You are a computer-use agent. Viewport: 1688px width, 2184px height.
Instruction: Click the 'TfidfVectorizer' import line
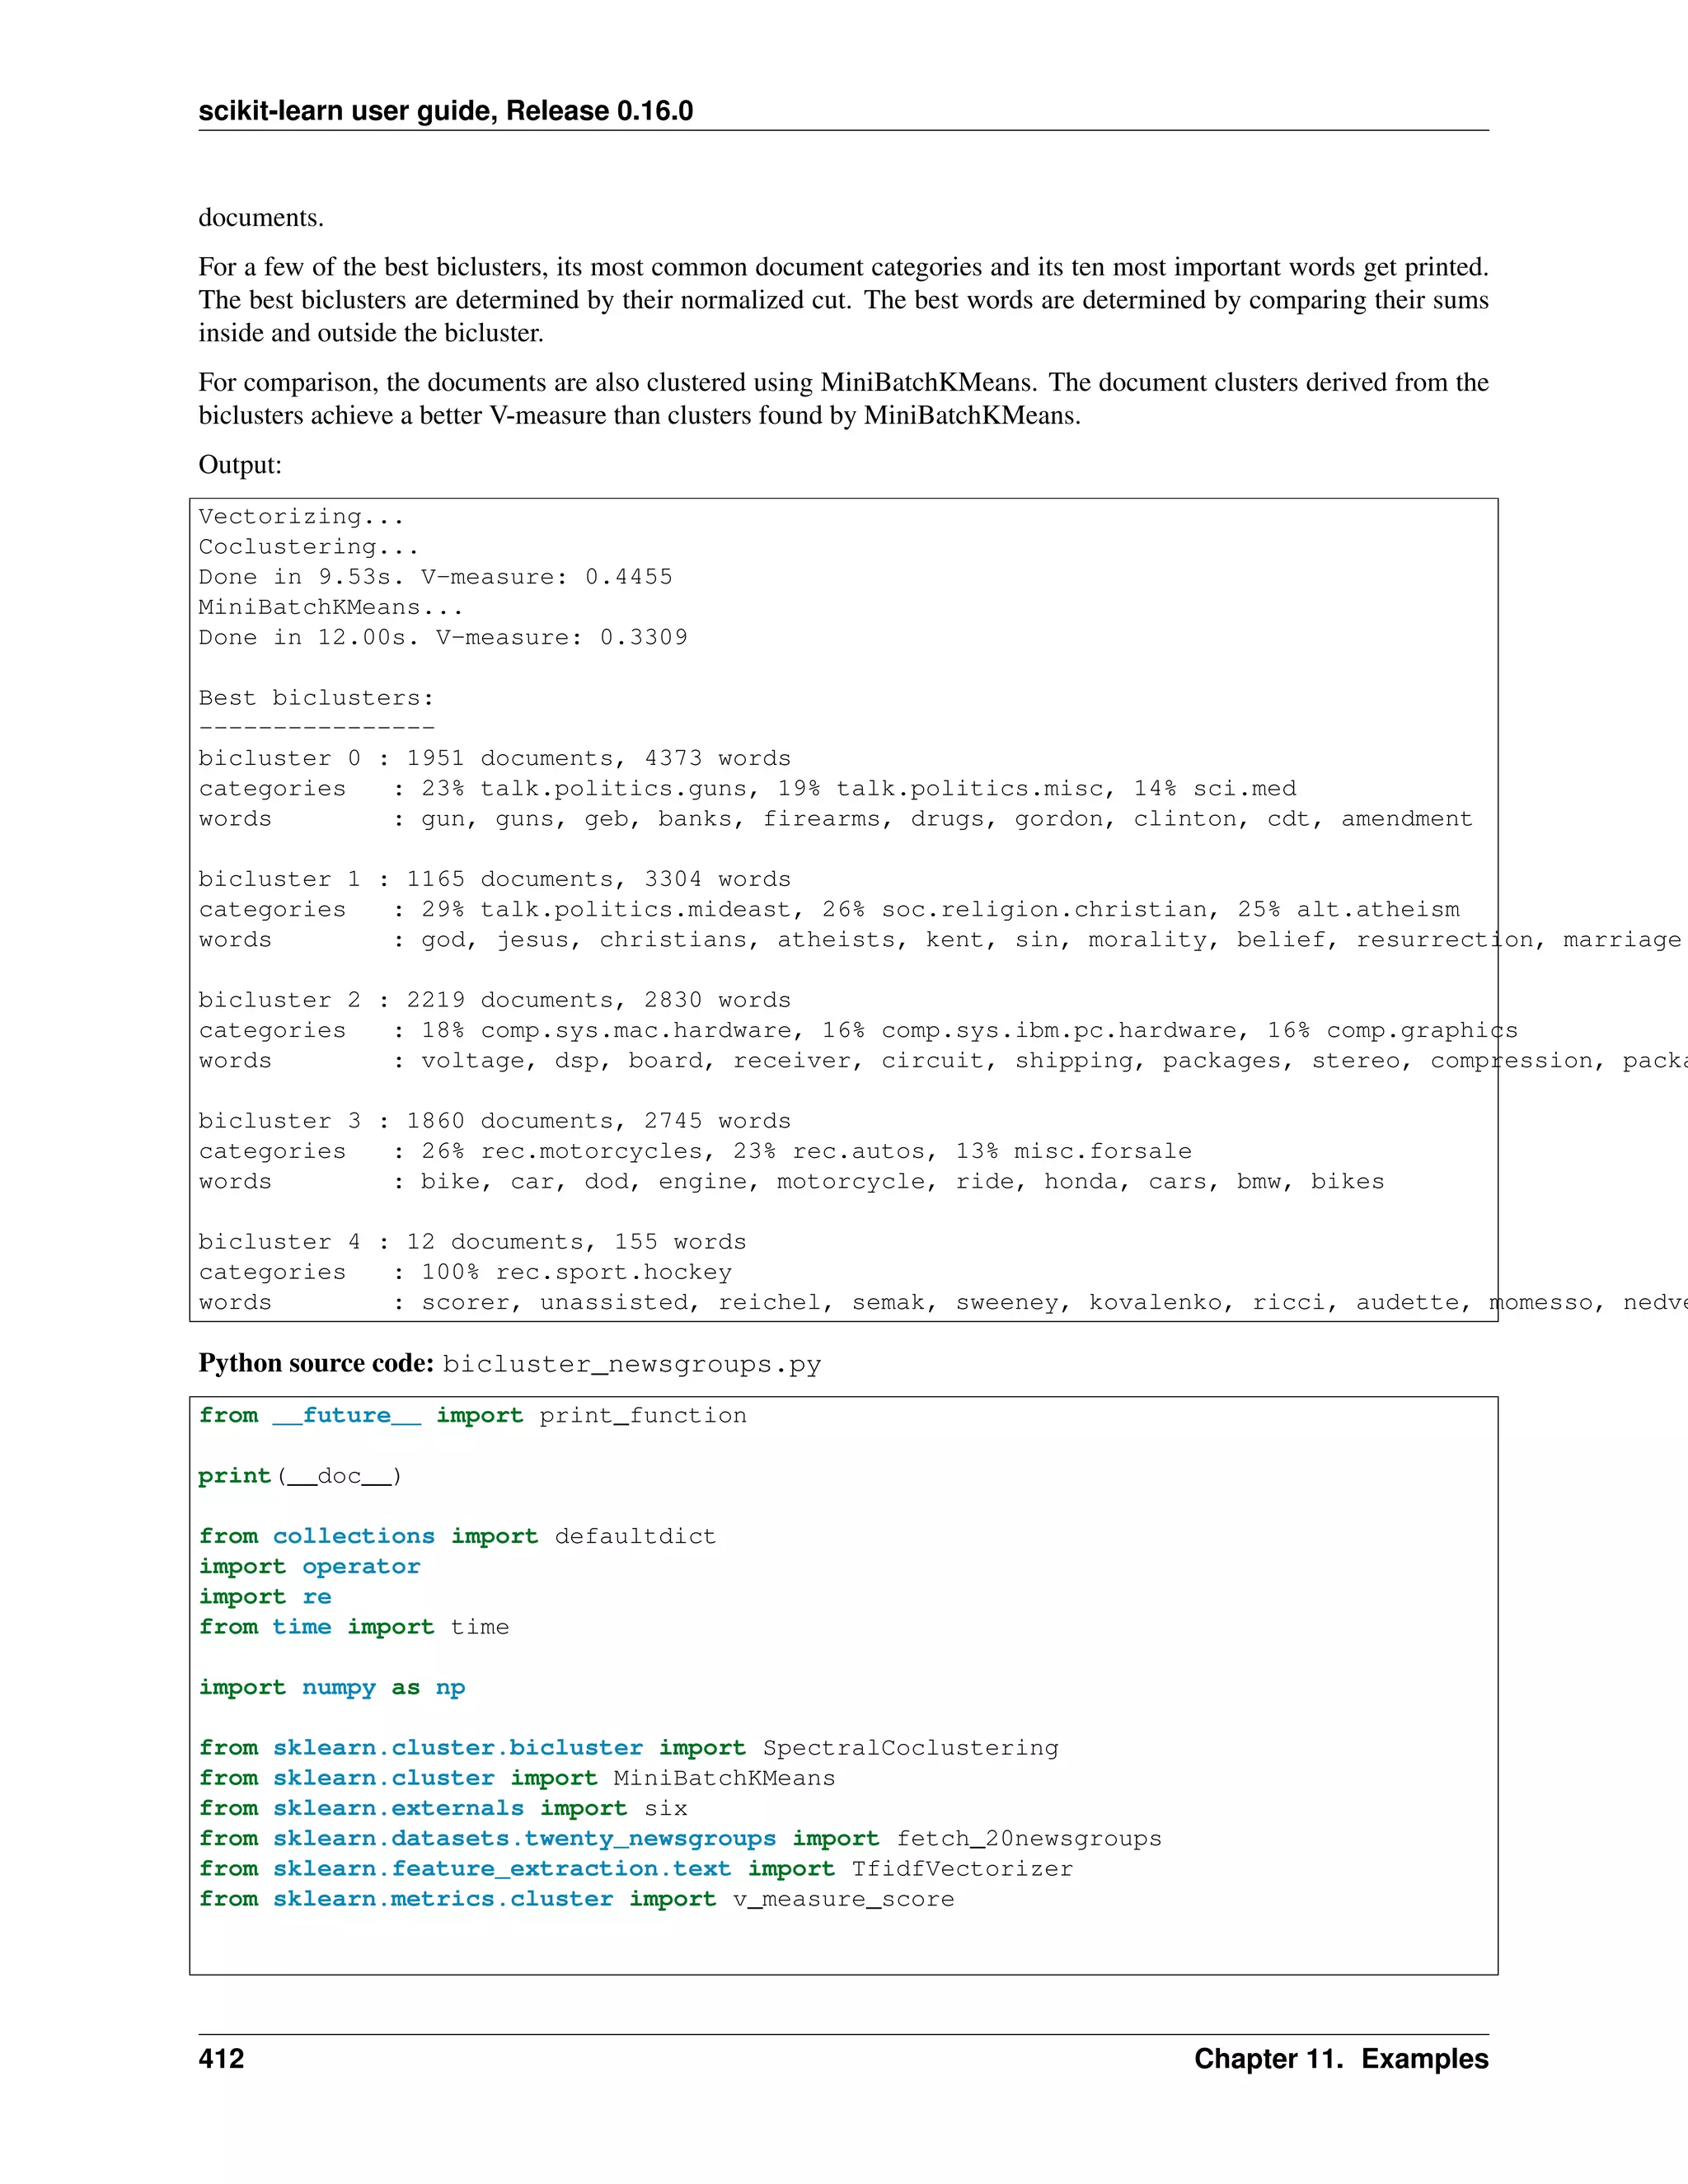coord(635,1869)
